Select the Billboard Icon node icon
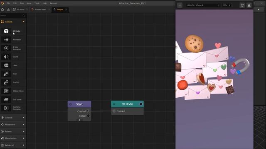Image resolution: width=266 pixels, height=149 pixels. 6,91
